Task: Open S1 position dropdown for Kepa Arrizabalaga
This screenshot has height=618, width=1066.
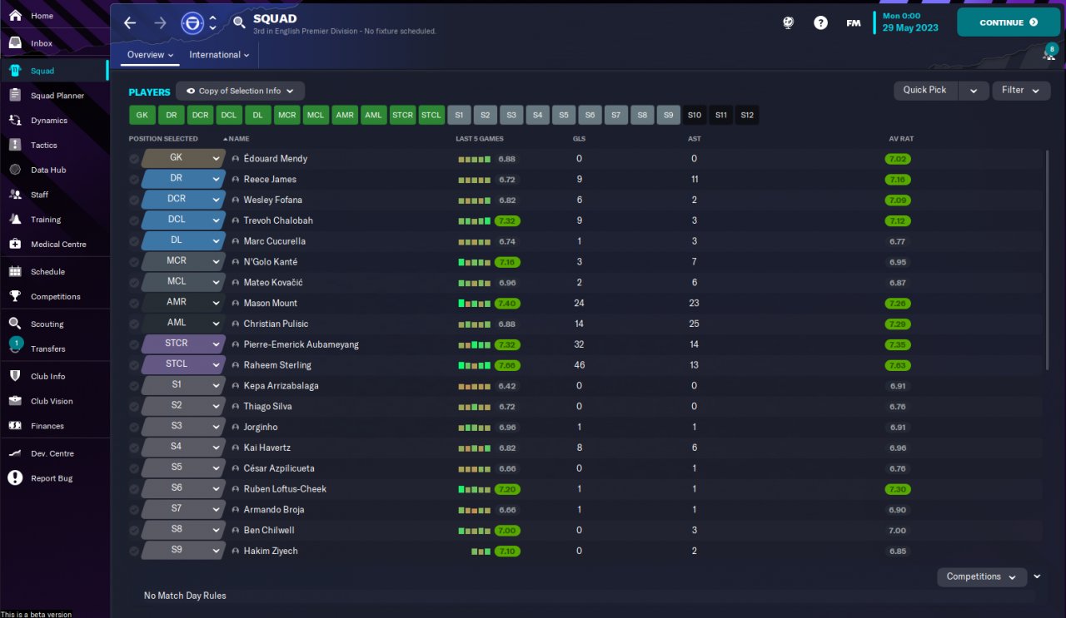Action: [x=183, y=385]
